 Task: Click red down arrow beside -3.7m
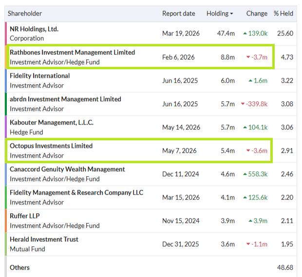pyautogui.click(x=248, y=57)
